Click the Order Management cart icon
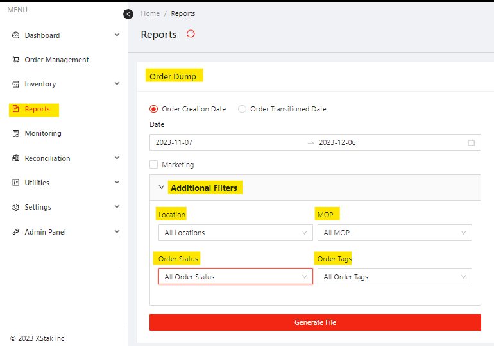This screenshot has width=494, height=346. 16,60
